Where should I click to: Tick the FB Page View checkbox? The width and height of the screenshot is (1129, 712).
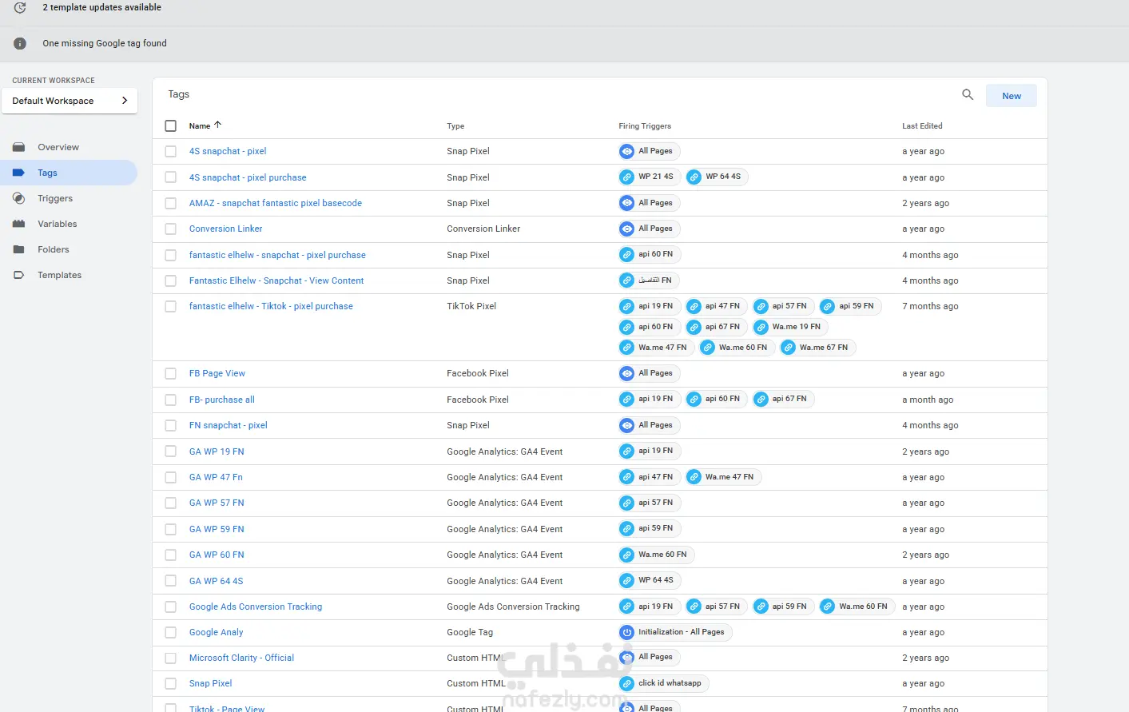point(171,374)
